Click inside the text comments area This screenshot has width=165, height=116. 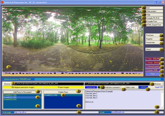(x=123, y=100)
